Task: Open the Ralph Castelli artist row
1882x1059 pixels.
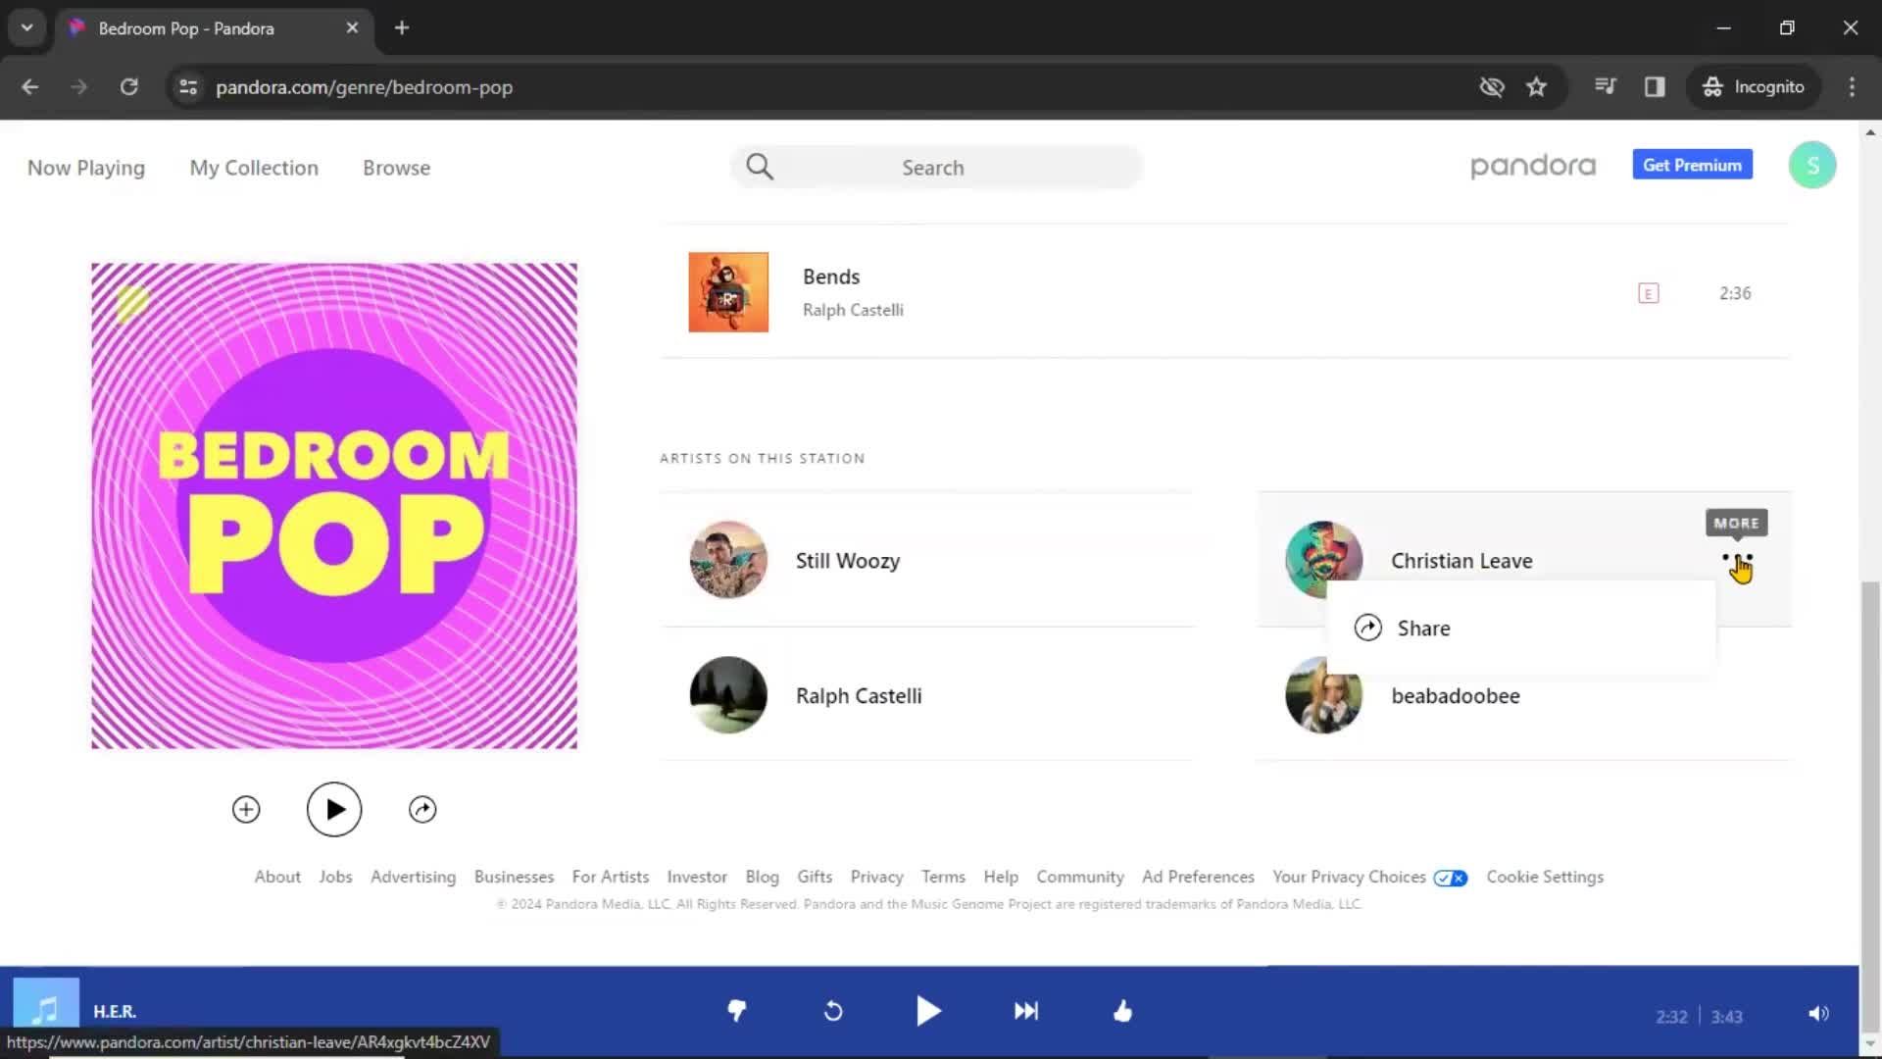Action: (927, 695)
